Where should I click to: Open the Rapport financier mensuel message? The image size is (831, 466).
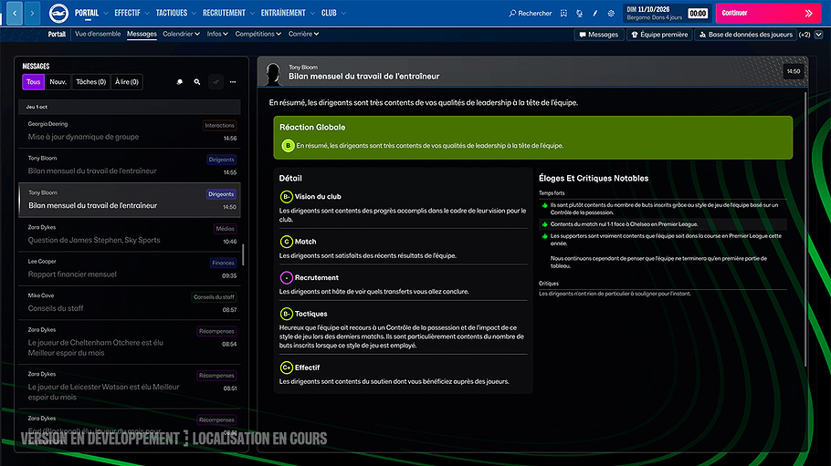(x=130, y=268)
